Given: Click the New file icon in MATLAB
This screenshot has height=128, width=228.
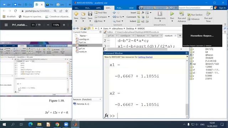Looking at the screenshot, I should pyautogui.click(x=76, y=14).
